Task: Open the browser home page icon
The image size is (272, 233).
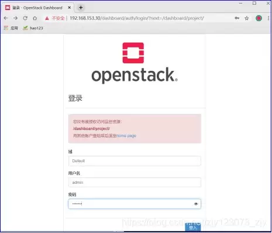Action: pyautogui.click(x=35, y=18)
